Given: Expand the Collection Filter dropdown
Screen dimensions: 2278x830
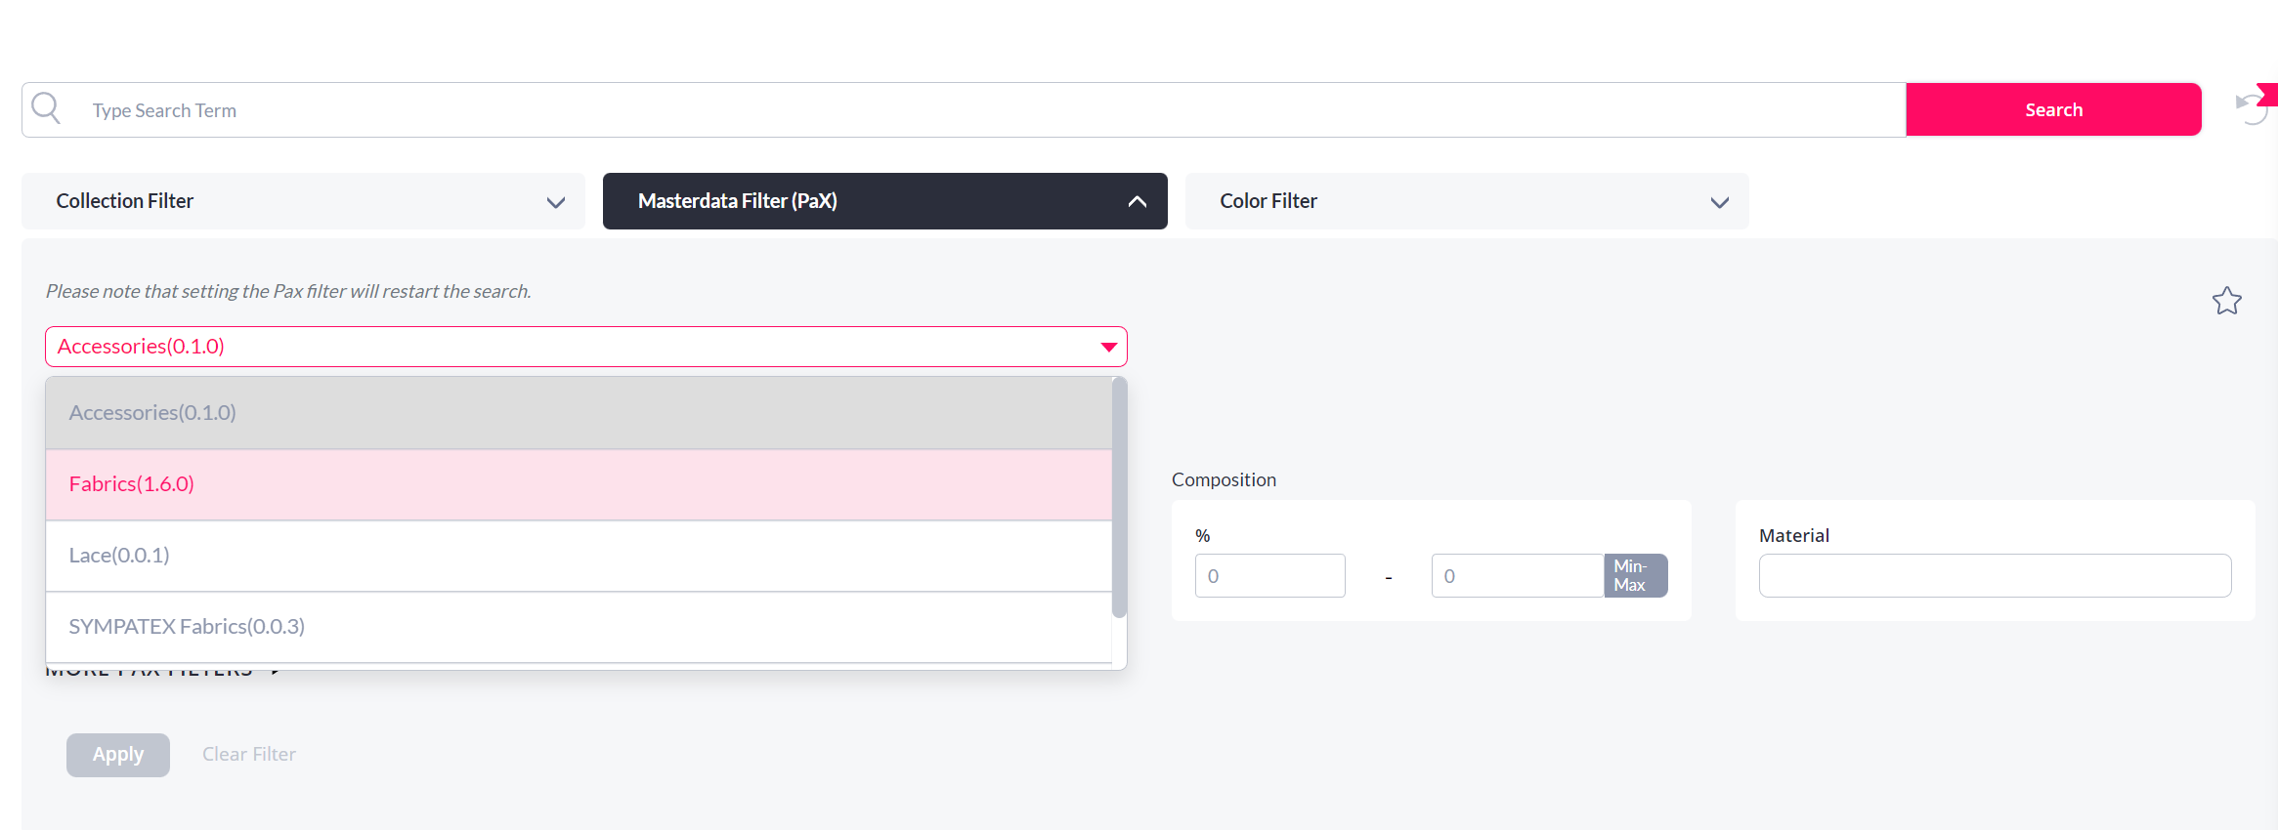Looking at the screenshot, I should pyautogui.click(x=303, y=201).
